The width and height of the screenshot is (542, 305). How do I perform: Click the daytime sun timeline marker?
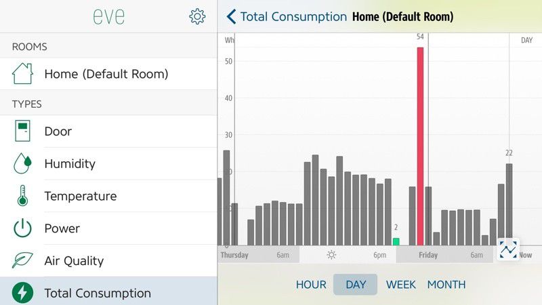(x=331, y=256)
